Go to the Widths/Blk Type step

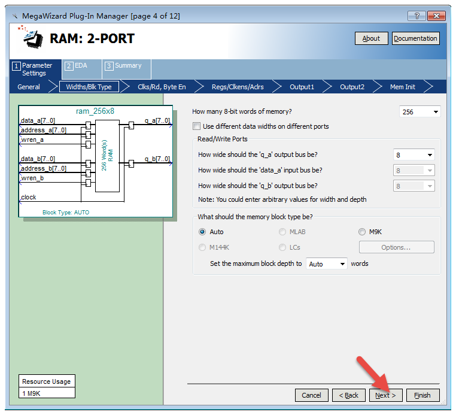pyautogui.click(x=89, y=87)
